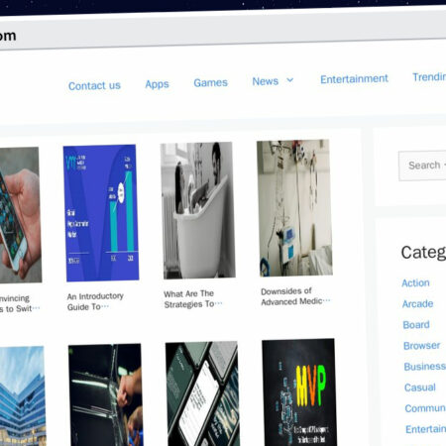Image resolution: width=446 pixels, height=446 pixels.
Task: Open the Contact us page
Action: pyautogui.click(x=94, y=86)
